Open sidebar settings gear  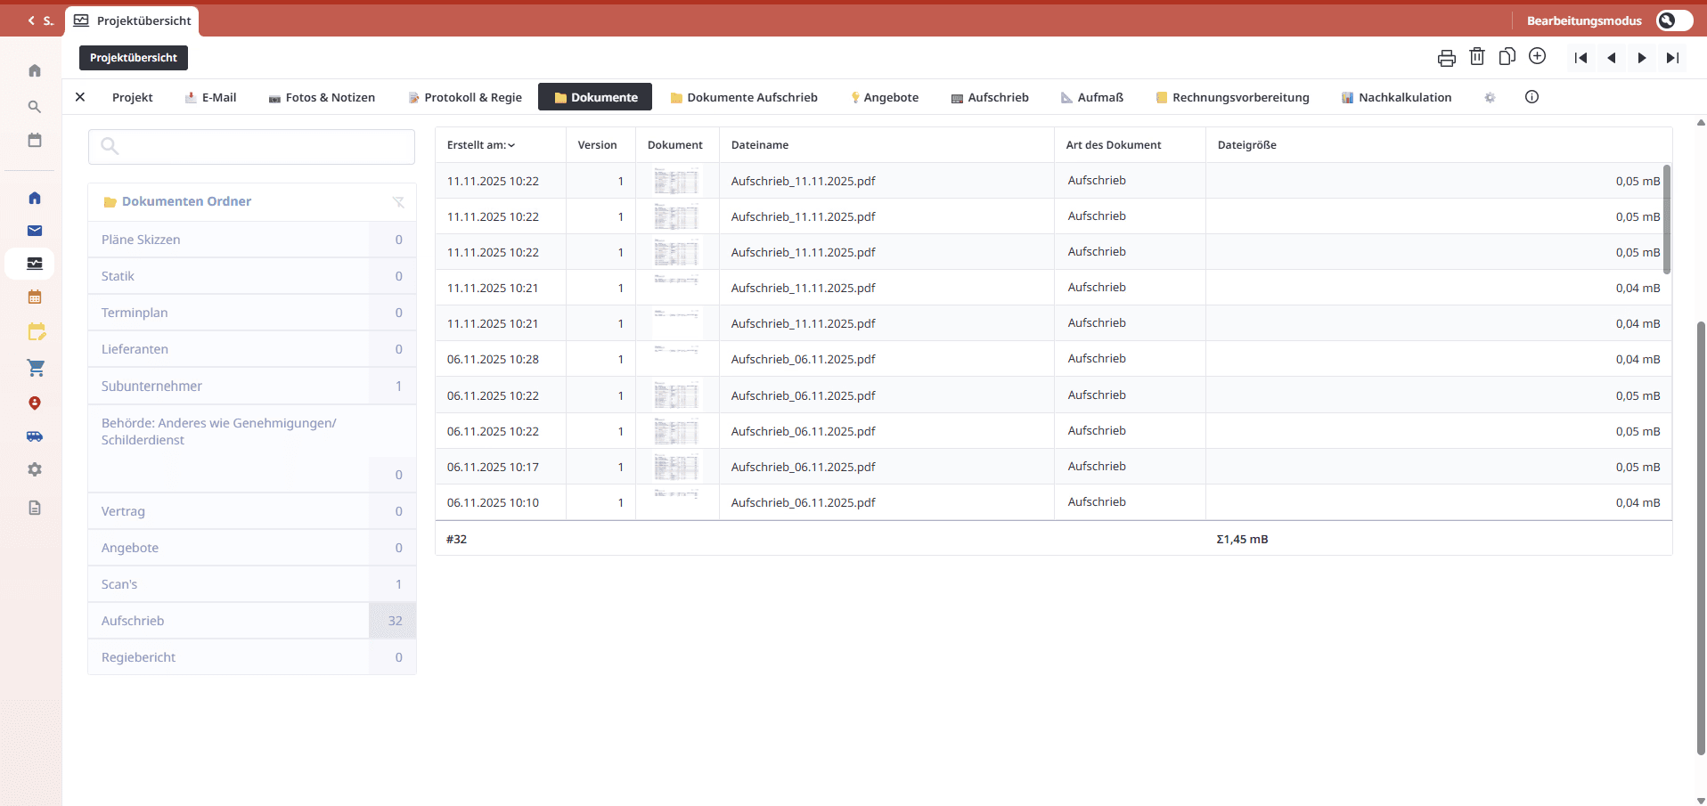(x=34, y=469)
